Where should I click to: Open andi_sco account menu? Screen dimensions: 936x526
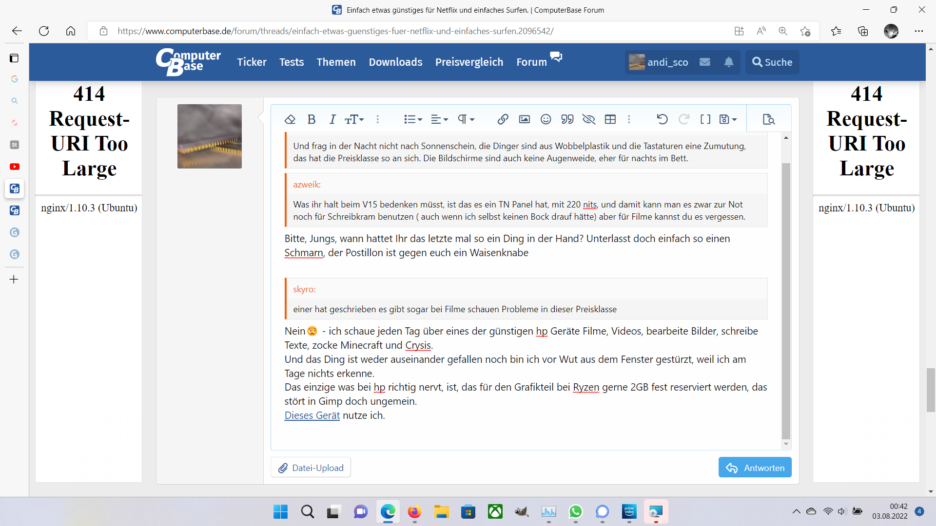tap(658, 62)
